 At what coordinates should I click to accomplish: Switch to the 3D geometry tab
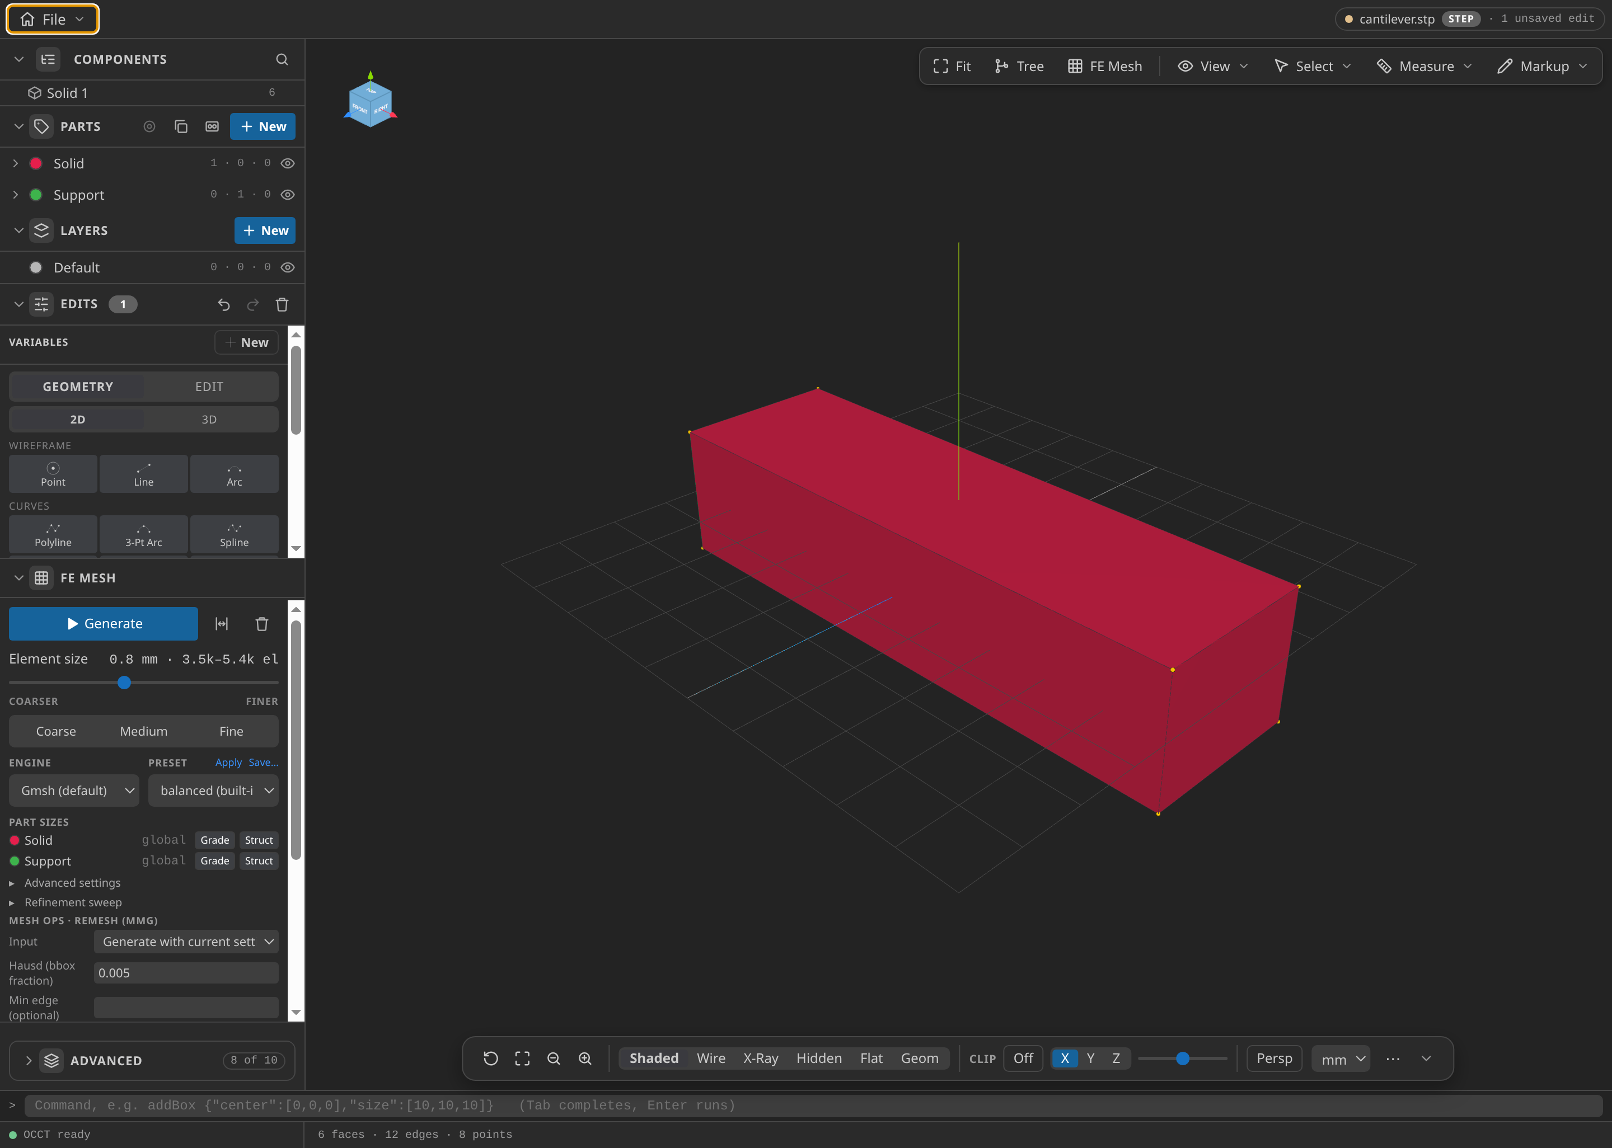(209, 419)
